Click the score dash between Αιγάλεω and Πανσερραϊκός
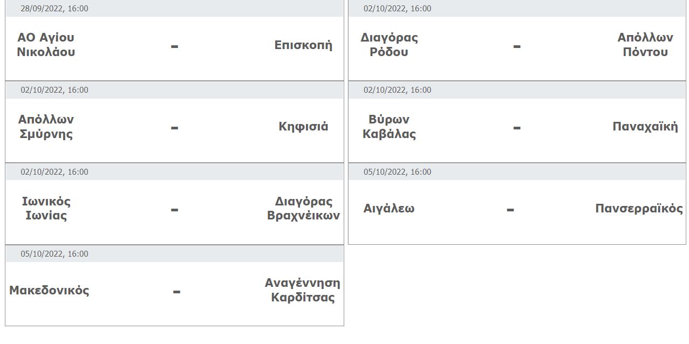Viewport: 689px width, 344px height. (510, 210)
